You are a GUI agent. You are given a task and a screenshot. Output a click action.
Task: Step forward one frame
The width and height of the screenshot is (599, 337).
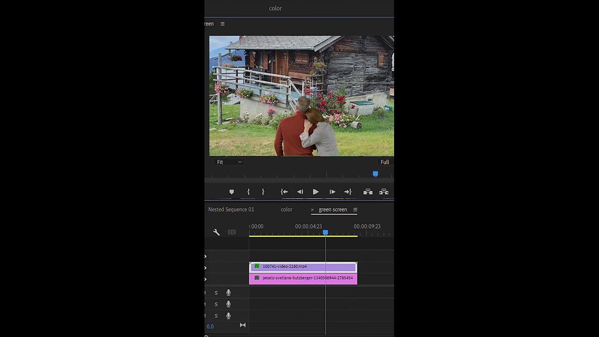click(x=332, y=192)
